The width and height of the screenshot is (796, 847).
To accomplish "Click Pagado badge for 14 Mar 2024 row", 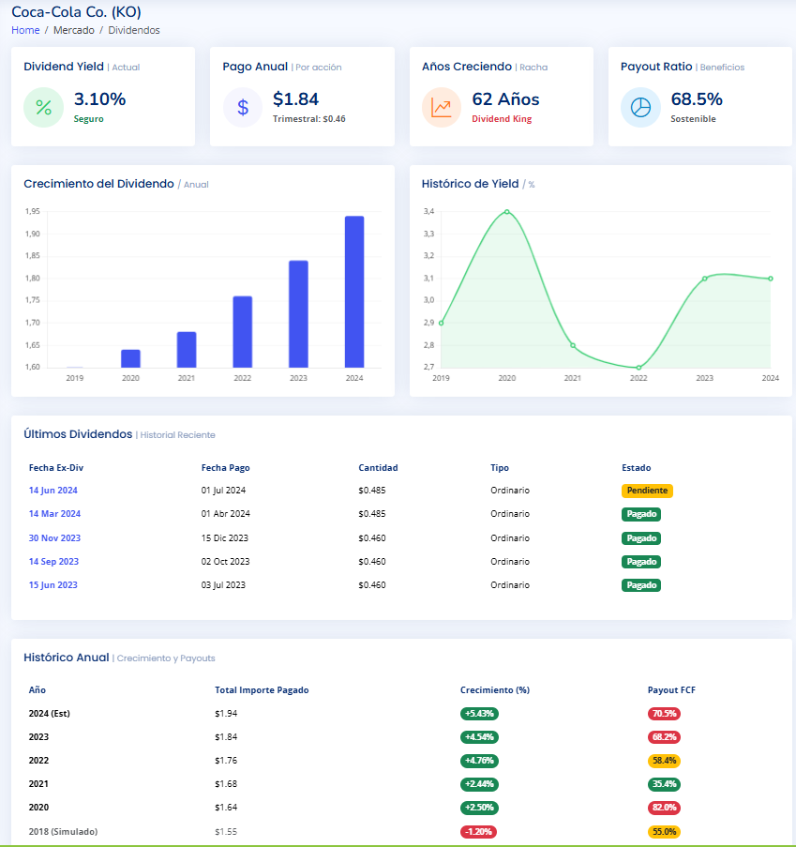I will click(x=641, y=514).
